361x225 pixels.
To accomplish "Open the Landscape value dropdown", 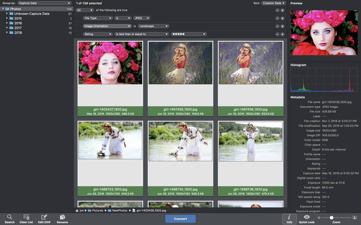I will [153, 26].
